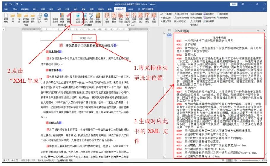Click 数学公式编辑 command
Viewport: 270px width, 166px height.
click(x=182, y=18)
